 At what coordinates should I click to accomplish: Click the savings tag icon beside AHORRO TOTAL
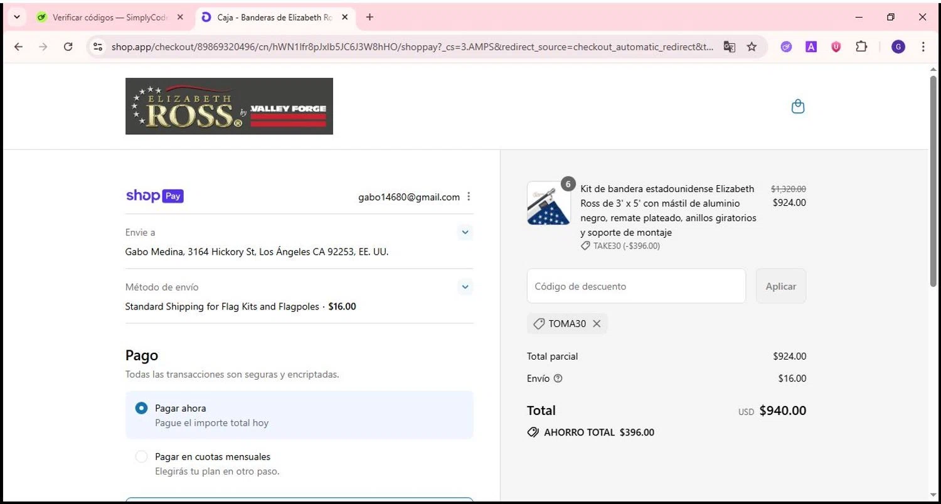coord(533,432)
